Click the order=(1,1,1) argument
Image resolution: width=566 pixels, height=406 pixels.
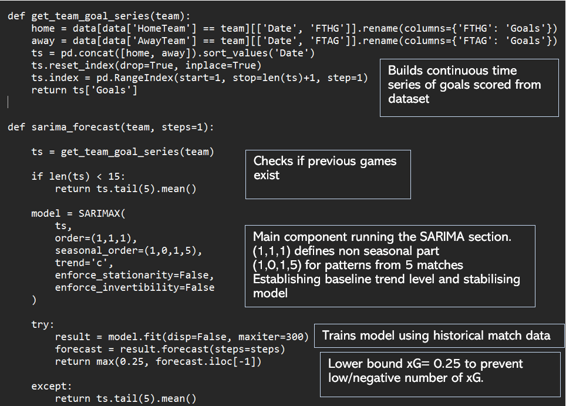click(96, 238)
